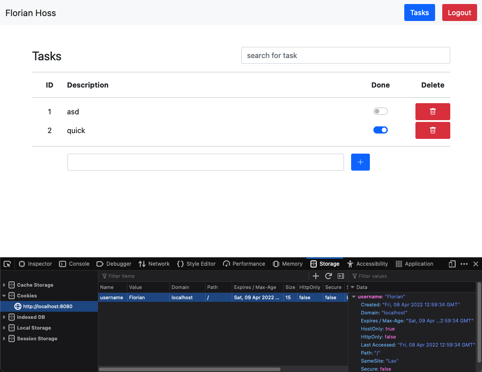Click the Created detail line
The image size is (482, 372).
pyautogui.click(x=410, y=305)
